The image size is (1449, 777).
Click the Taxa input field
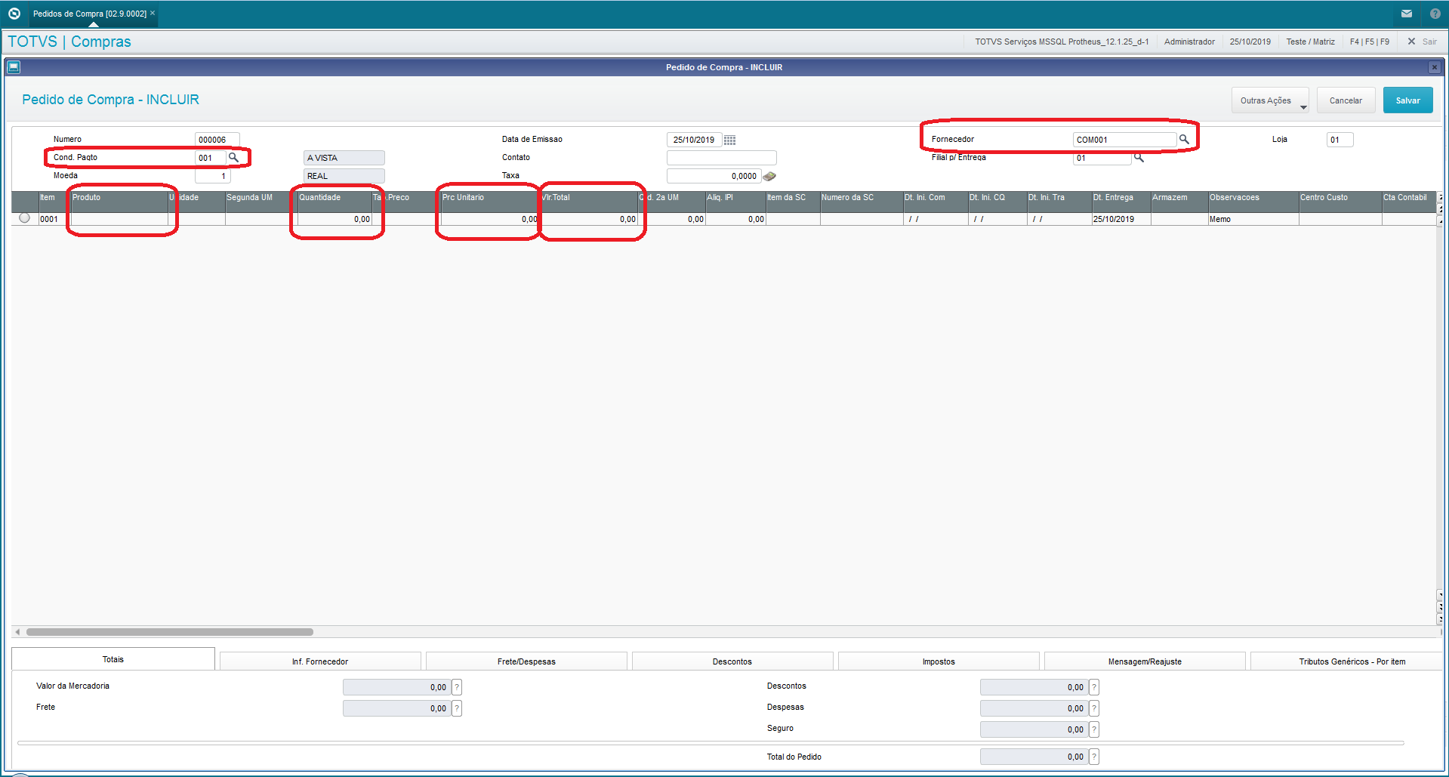[714, 176]
